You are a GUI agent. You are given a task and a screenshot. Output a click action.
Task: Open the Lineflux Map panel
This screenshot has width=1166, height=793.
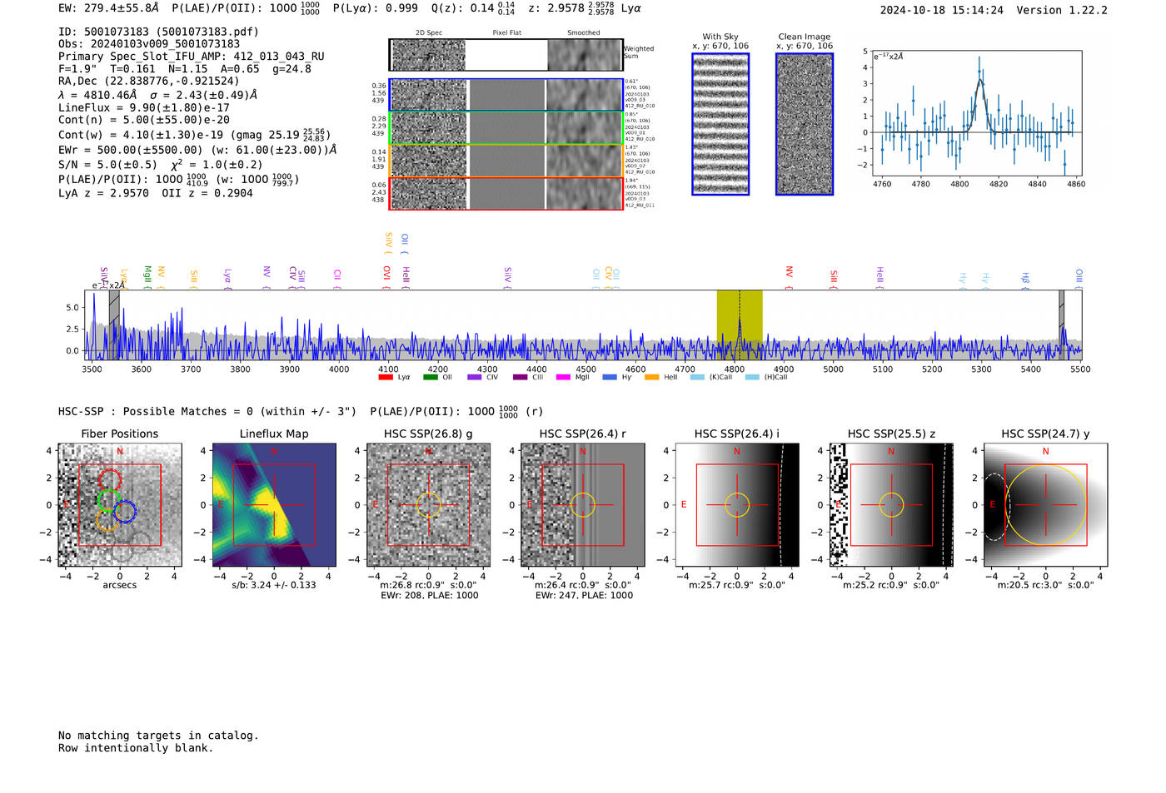274,505
